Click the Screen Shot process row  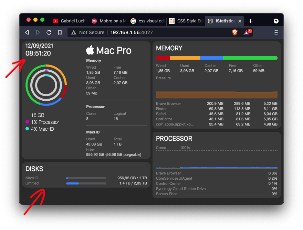click(x=217, y=194)
